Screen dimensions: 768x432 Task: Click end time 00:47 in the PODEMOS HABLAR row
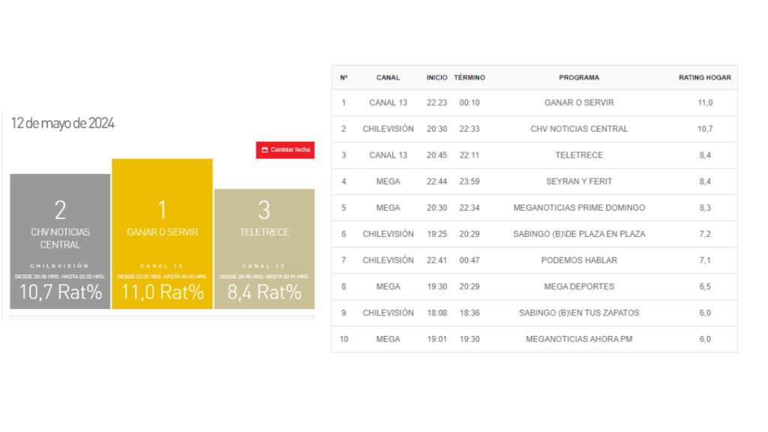[469, 260]
